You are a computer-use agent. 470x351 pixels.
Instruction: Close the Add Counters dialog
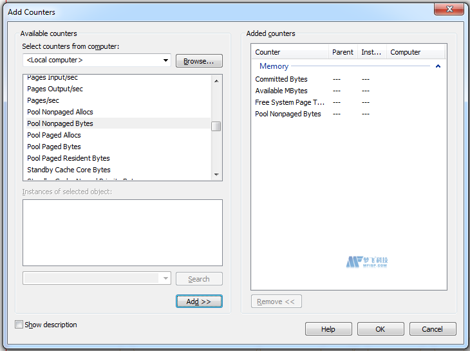[448, 9]
